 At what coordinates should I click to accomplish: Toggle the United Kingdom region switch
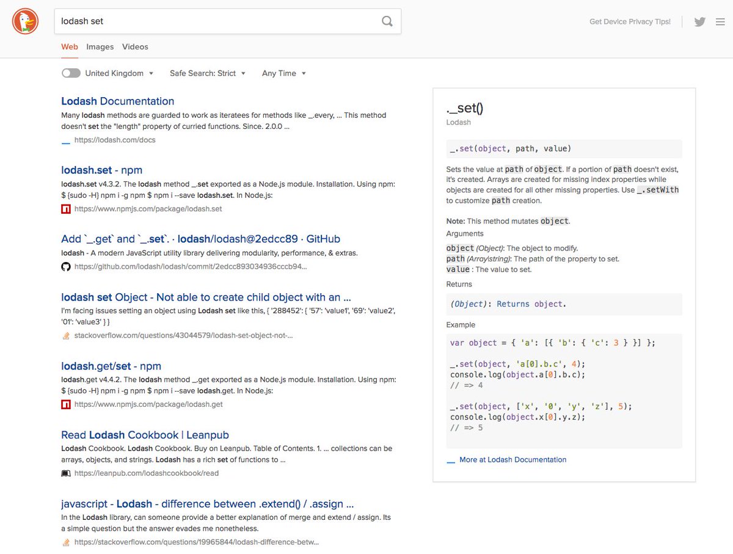(x=71, y=73)
